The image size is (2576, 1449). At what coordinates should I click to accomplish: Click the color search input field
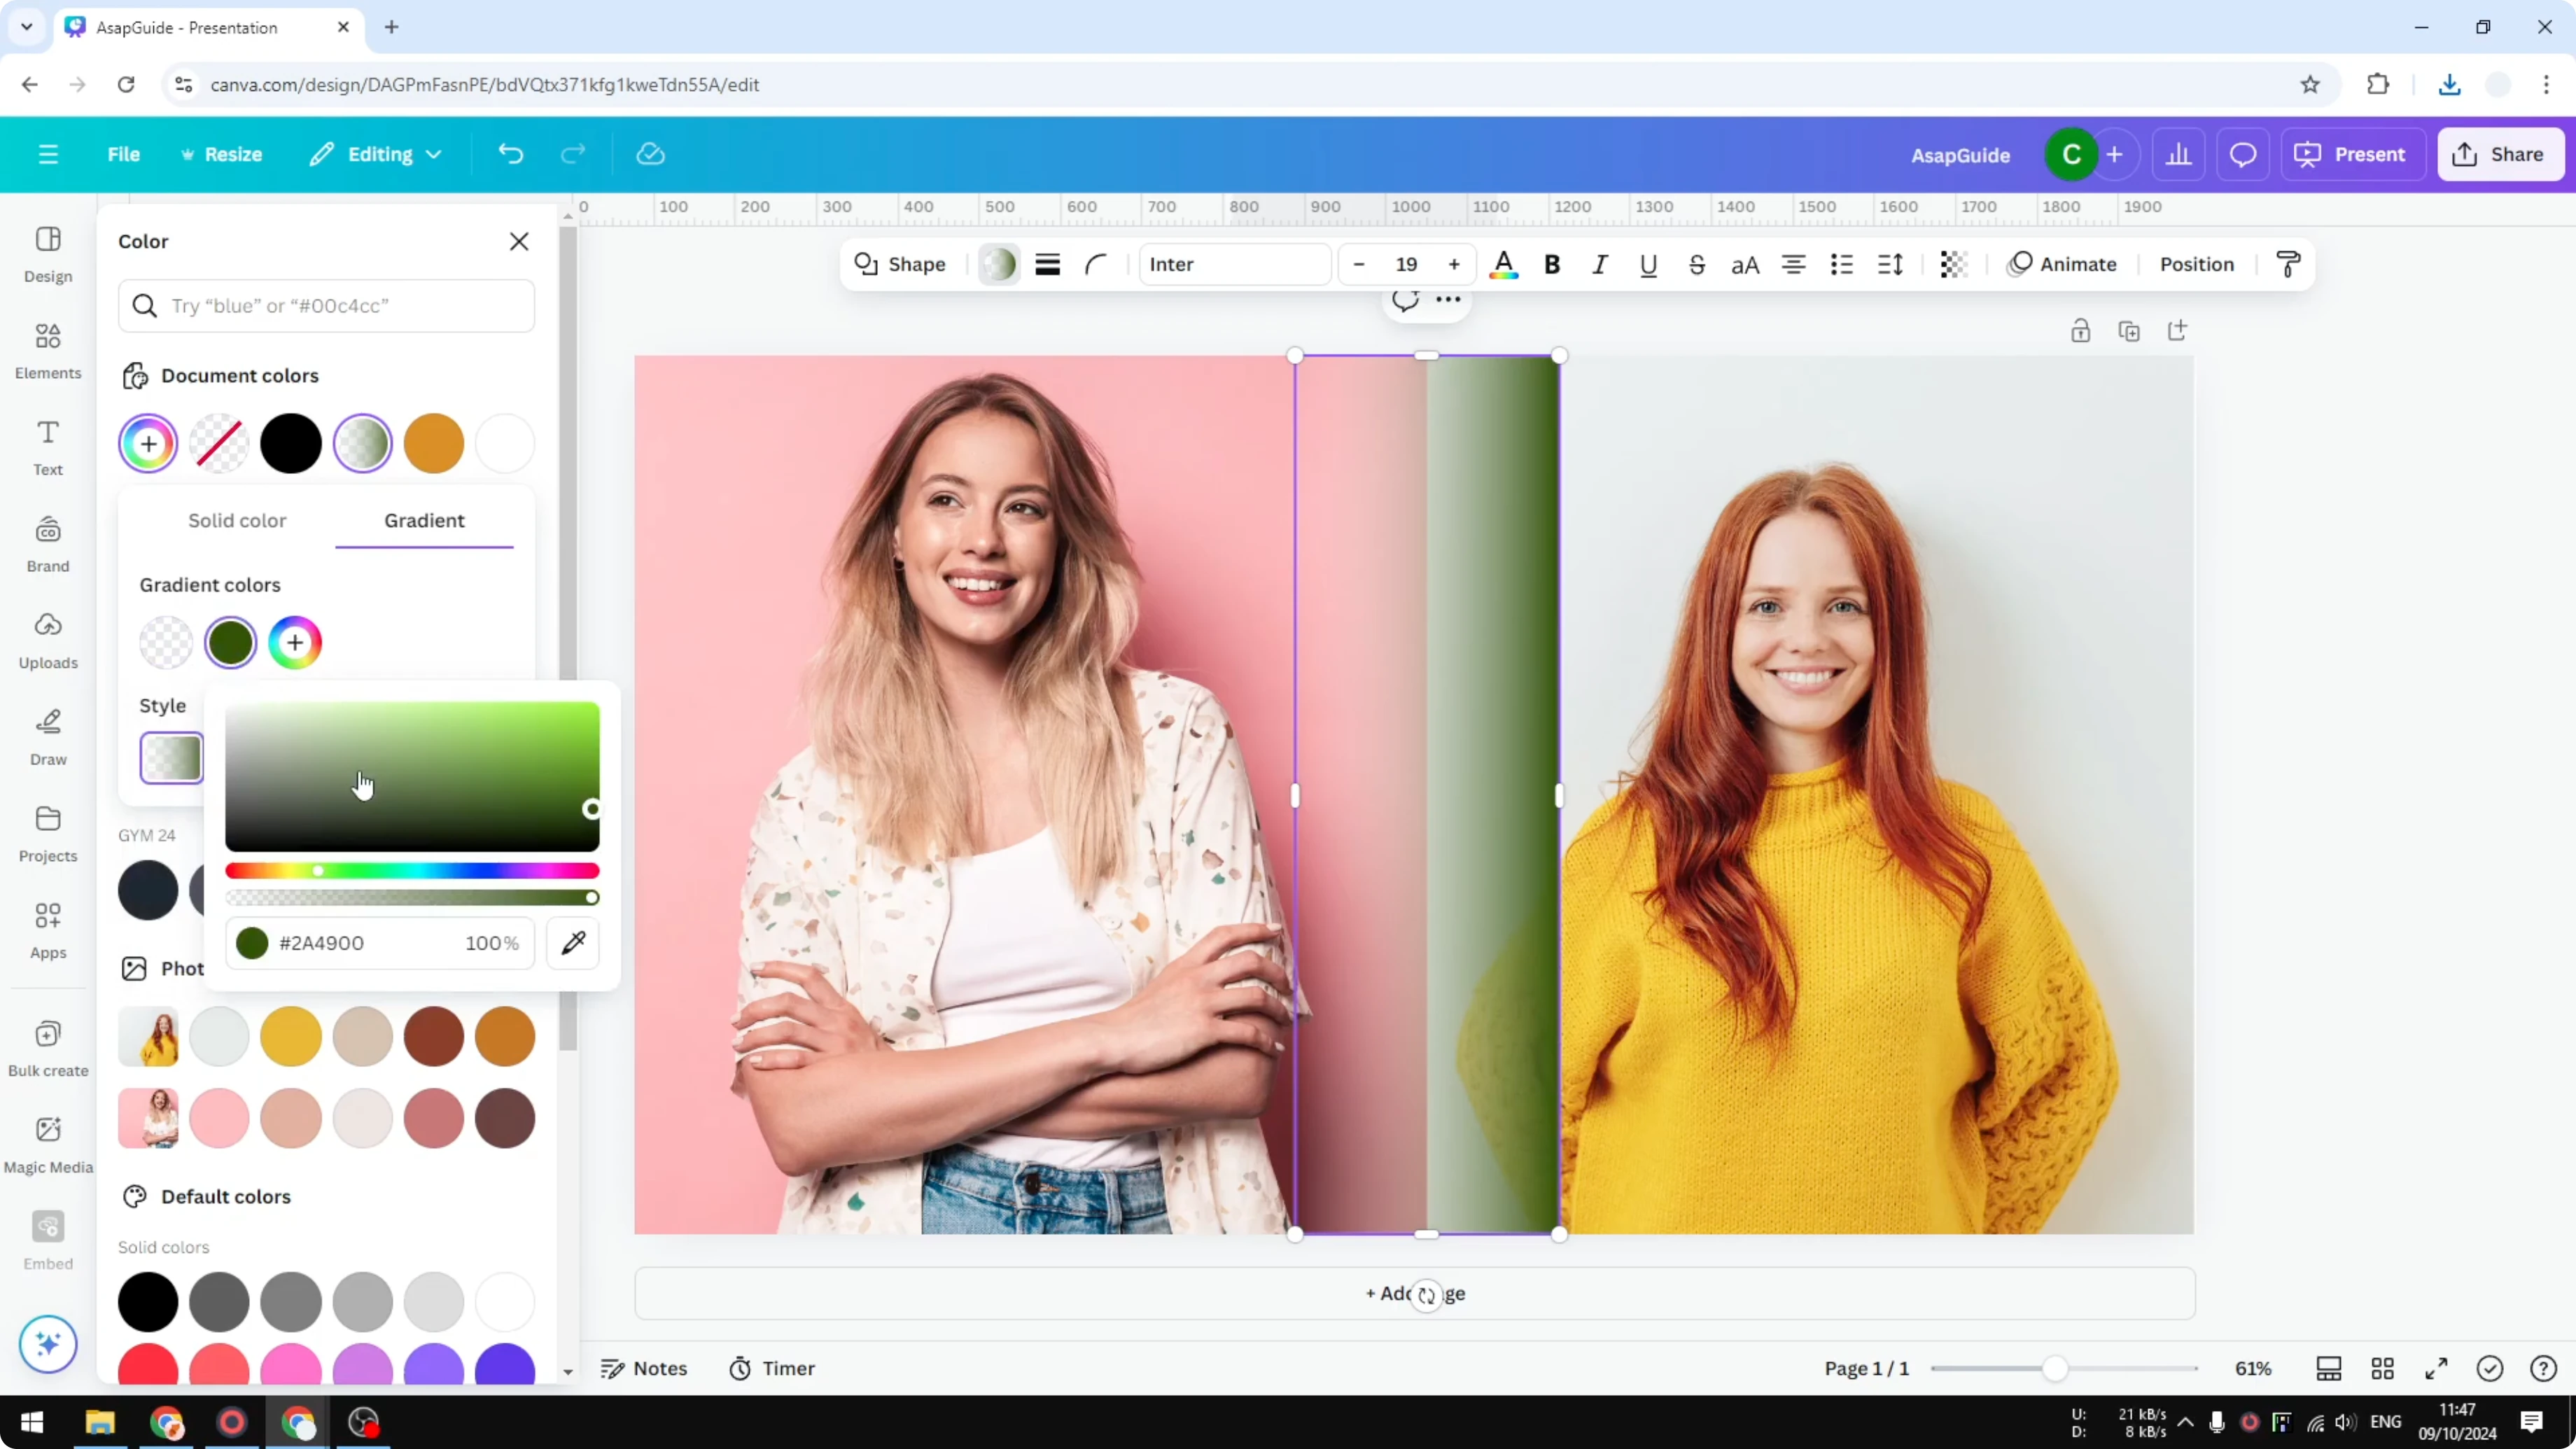pyautogui.click(x=326, y=305)
